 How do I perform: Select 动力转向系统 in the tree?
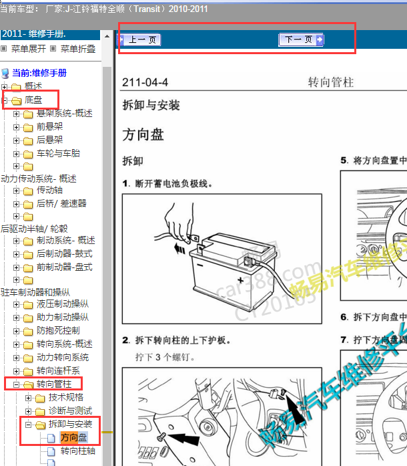coord(63,357)
